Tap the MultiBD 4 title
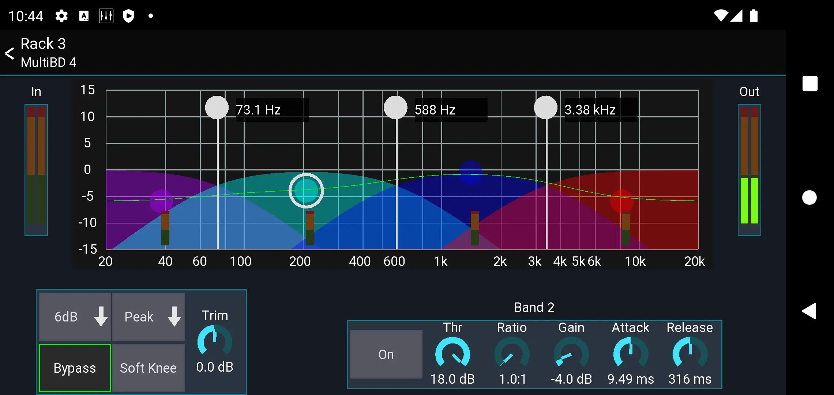 pos(49,62)
